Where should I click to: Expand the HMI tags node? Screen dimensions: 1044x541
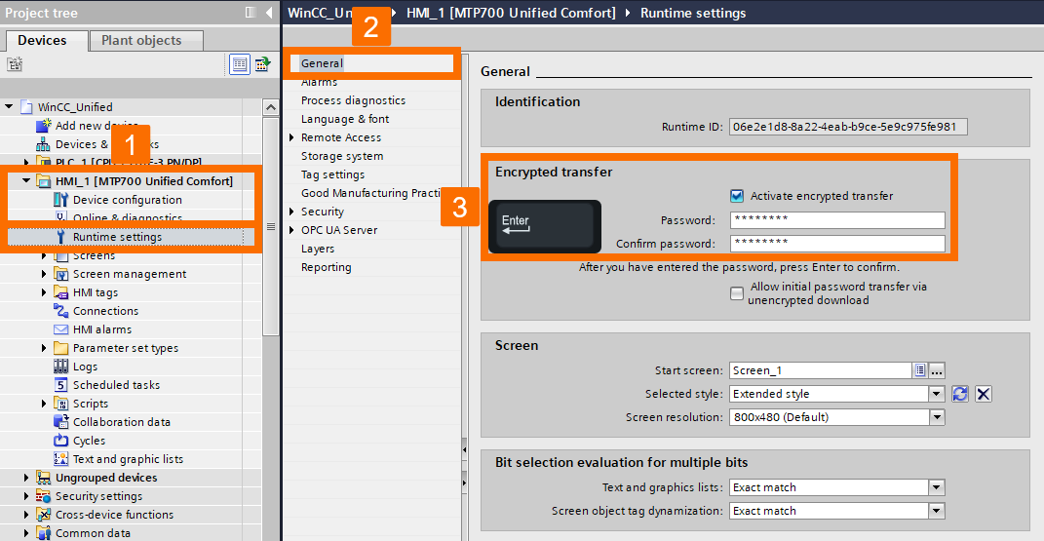tap(44, 292)
